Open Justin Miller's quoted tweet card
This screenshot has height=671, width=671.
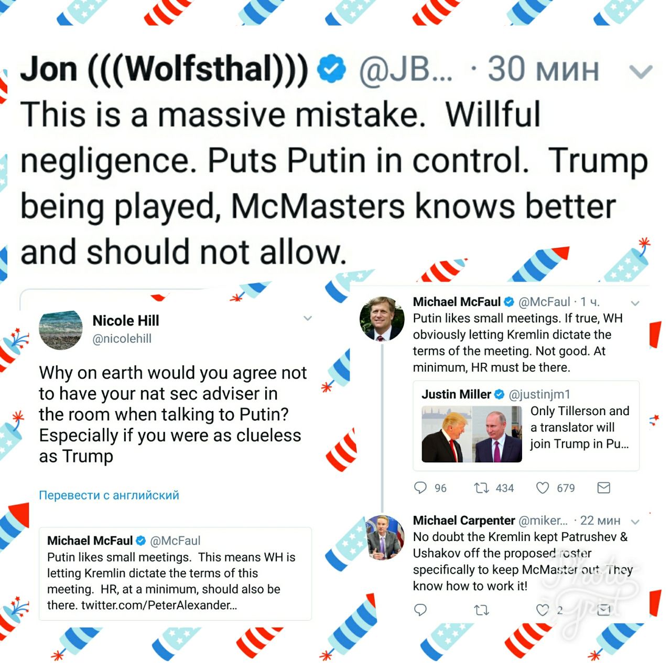point(526,426)
